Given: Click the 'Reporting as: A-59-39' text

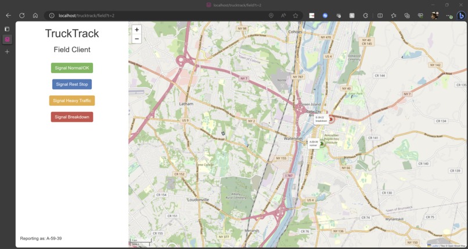Looking at the screenshot, I should [x=41, y=239].
